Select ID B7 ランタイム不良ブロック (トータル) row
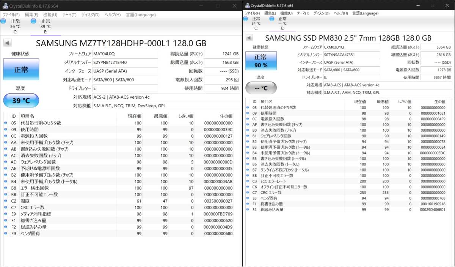Image resolution: width=455 pixels, height=267 pixels. [347, 170]
